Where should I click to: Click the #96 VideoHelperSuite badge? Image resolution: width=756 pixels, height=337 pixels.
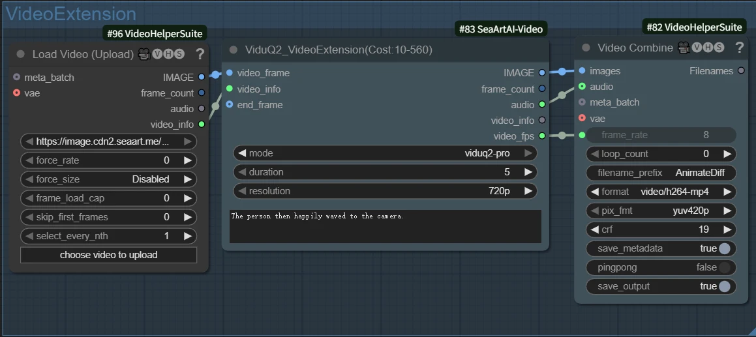click(x=155, y=33)
